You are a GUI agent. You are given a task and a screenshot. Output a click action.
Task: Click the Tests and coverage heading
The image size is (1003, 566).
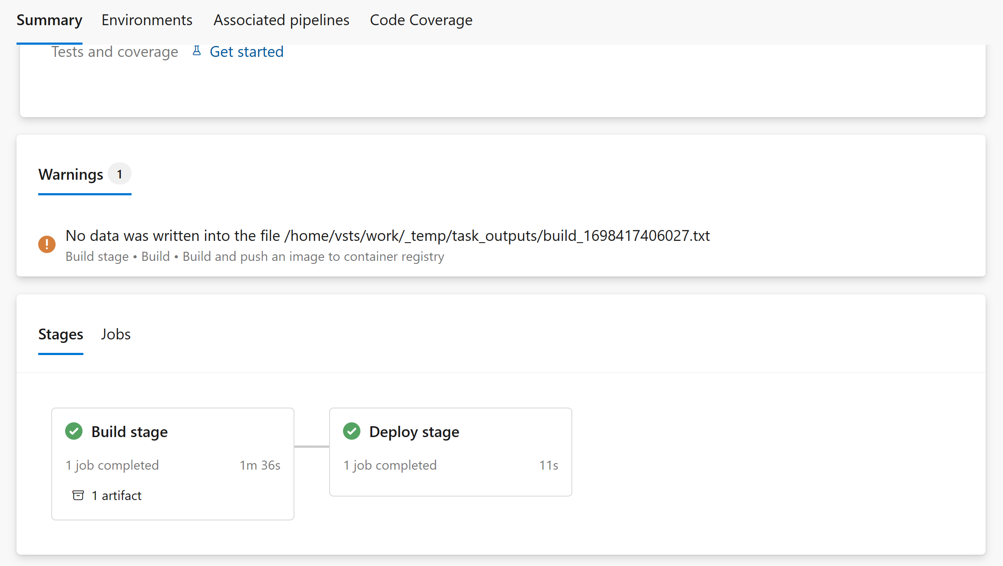114,51
